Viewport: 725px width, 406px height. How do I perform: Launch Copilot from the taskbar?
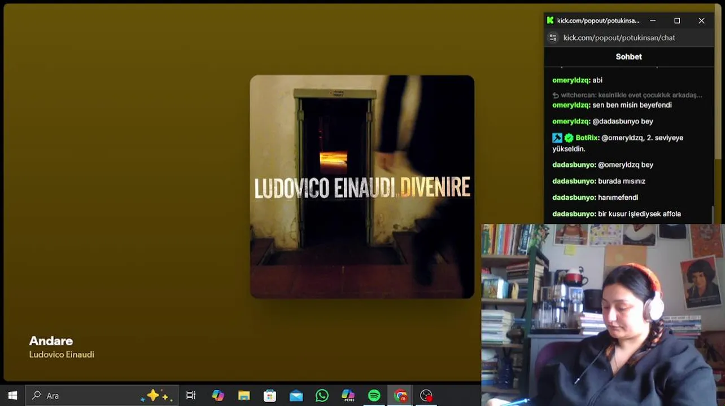pyautogui.click(x=217, y=395)
